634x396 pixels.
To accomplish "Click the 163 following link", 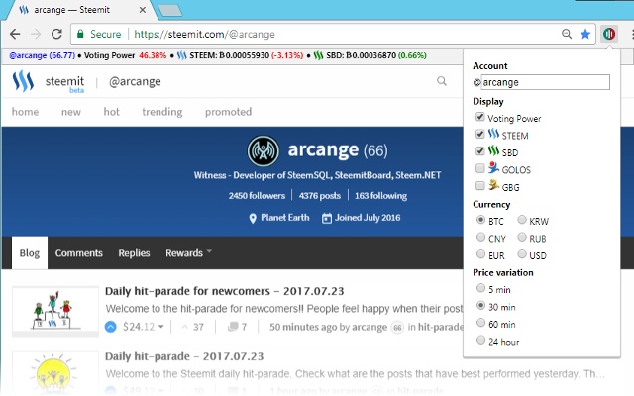I will coord(380,196).
